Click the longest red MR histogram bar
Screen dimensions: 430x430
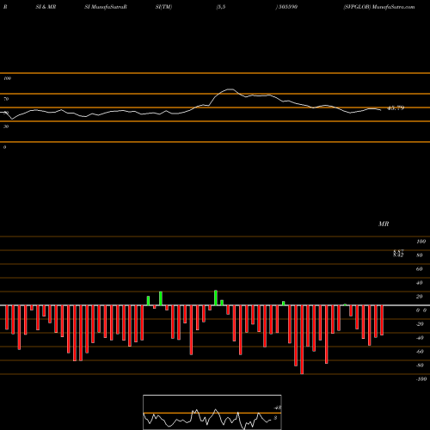coord(302,340)
